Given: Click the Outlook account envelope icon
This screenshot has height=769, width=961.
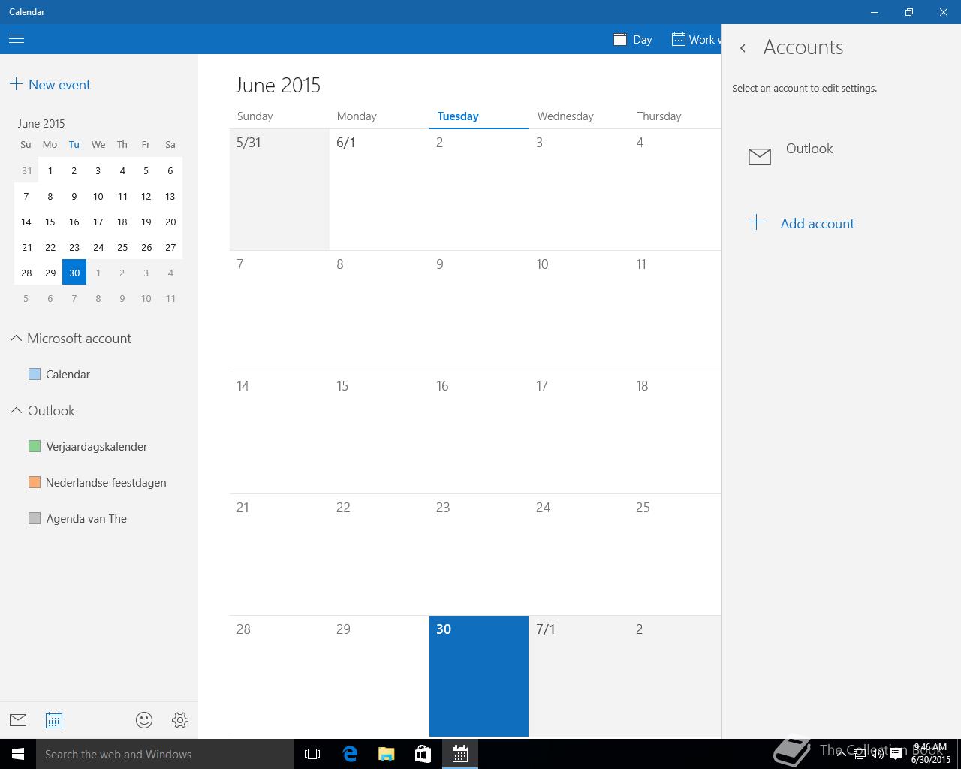Looking at the screenshot, I should coord(760,156).
